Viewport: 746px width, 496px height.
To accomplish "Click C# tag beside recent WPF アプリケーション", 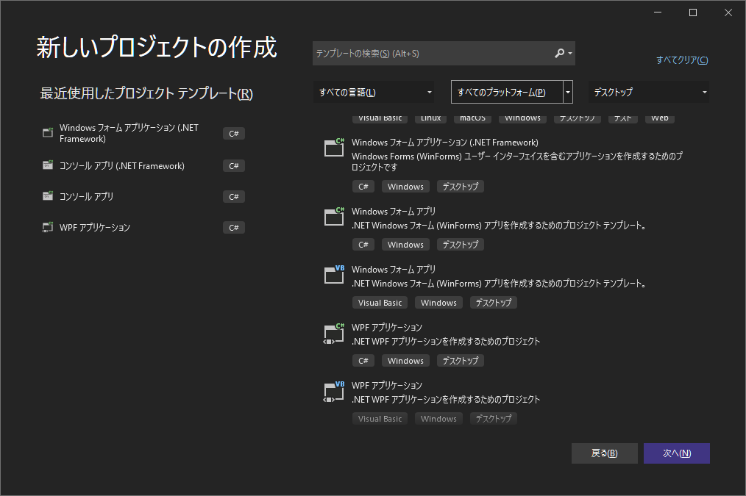I will coord(234,228).
